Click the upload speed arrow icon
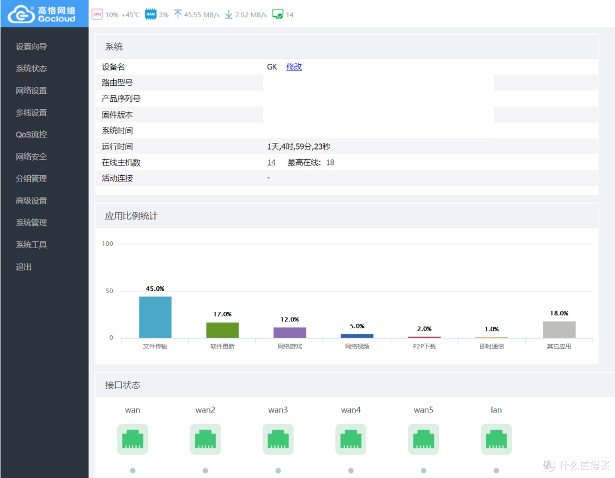This screenshot has width=615, height=478. click(x=178, y=14)
